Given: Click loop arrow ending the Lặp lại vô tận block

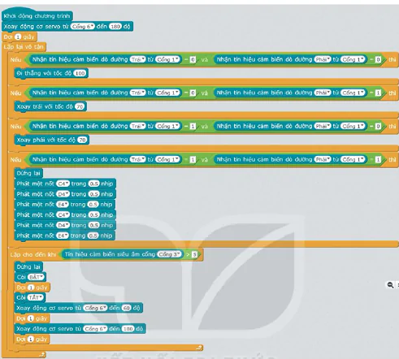Looking at the screenshot, I should pyautogui.click(x=42, y=354).
